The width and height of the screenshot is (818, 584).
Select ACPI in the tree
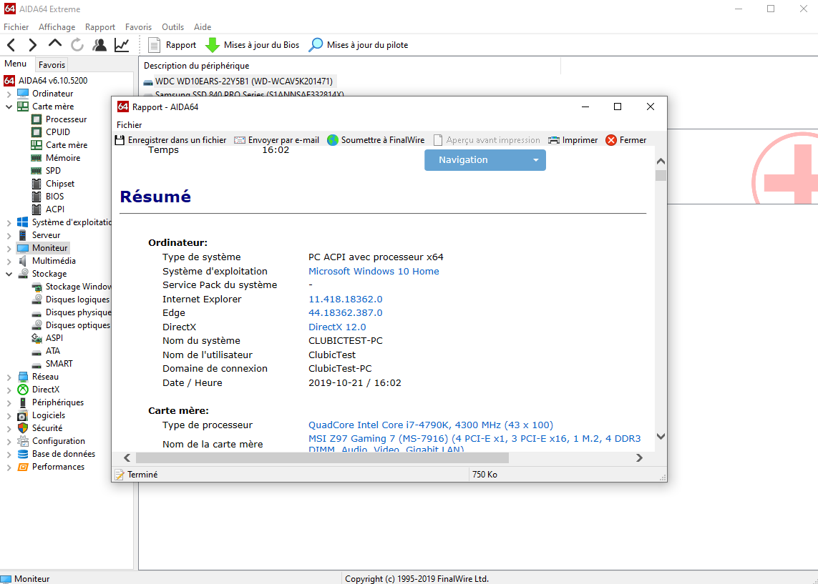[x=55, y=209]
